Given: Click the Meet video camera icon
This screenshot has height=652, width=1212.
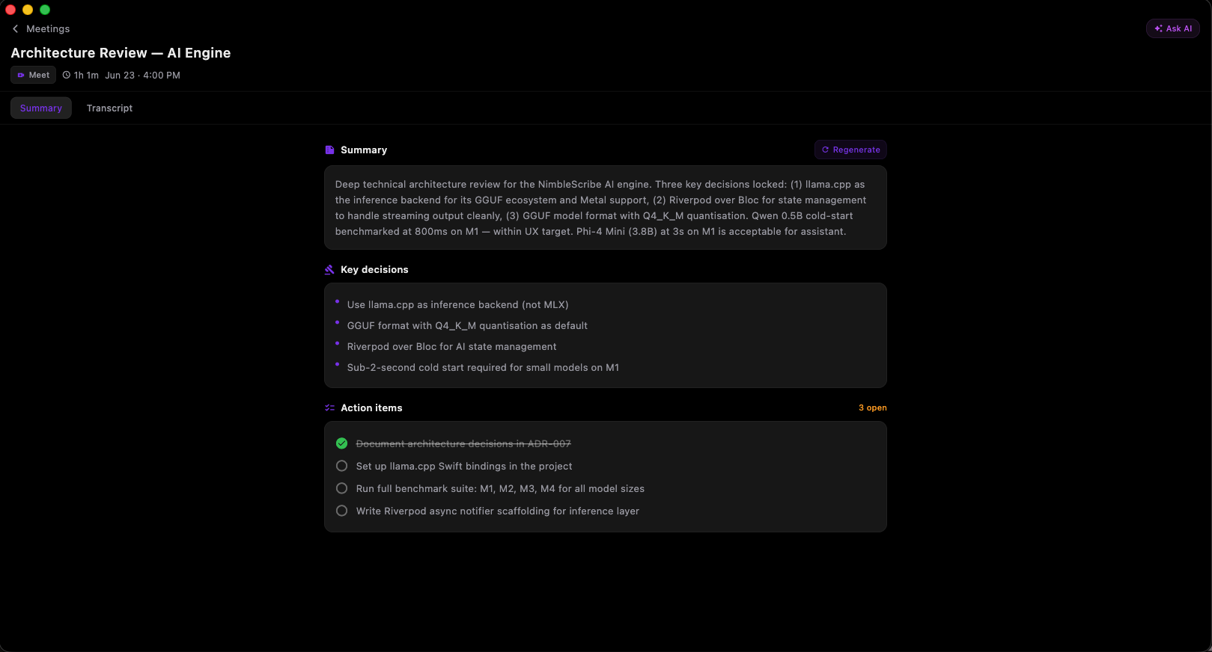Looking at the screenshot, I should tap(21, 75).
